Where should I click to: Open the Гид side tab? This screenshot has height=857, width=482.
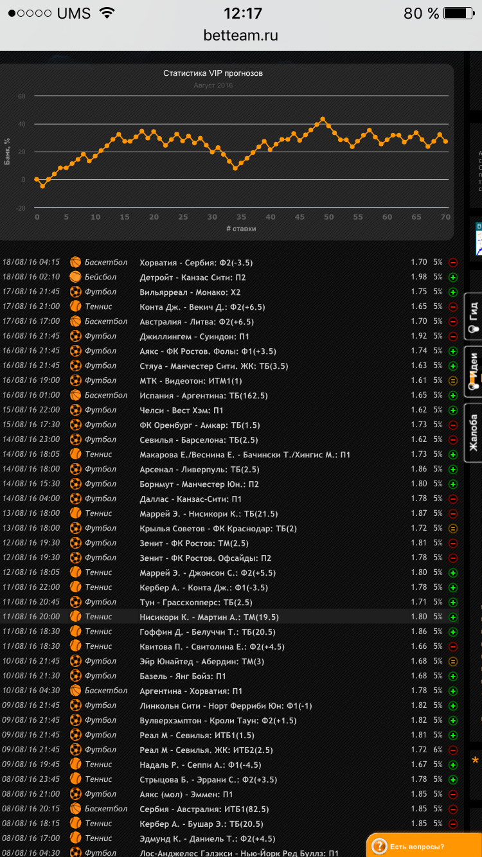click(x=474, y=314)
